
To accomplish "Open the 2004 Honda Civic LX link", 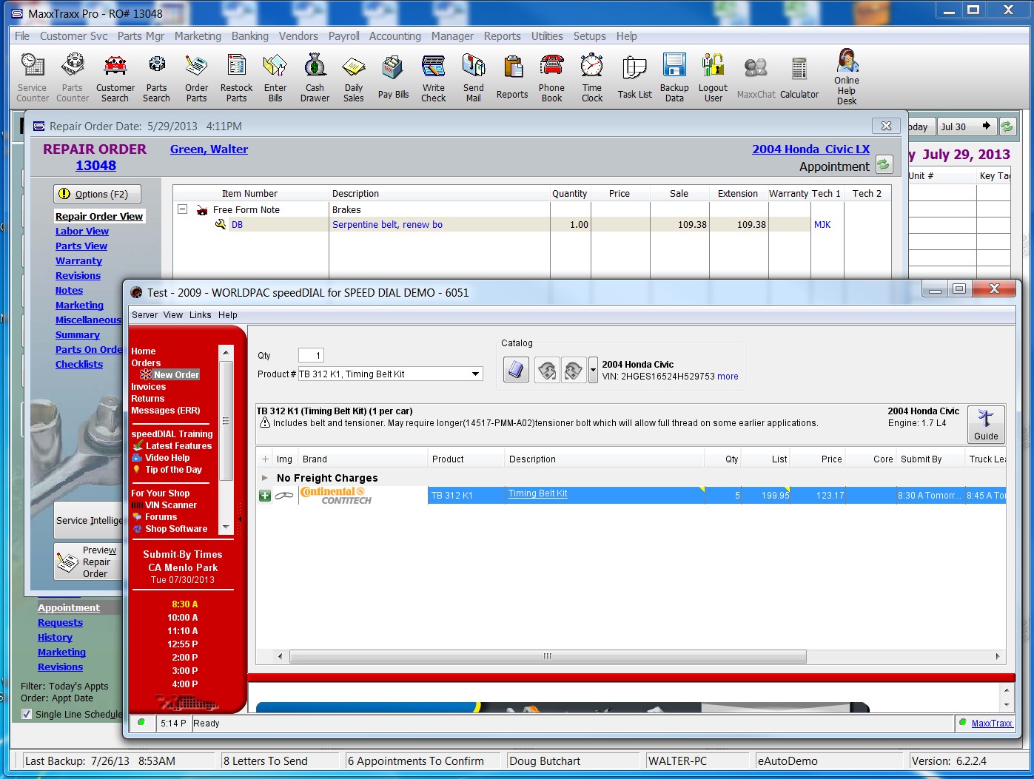I will coord(811,149).
